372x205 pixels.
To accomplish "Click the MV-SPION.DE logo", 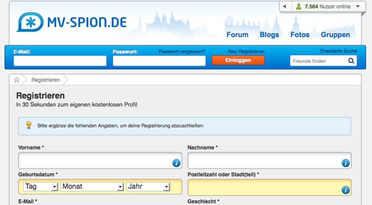I will pos(72,22).
